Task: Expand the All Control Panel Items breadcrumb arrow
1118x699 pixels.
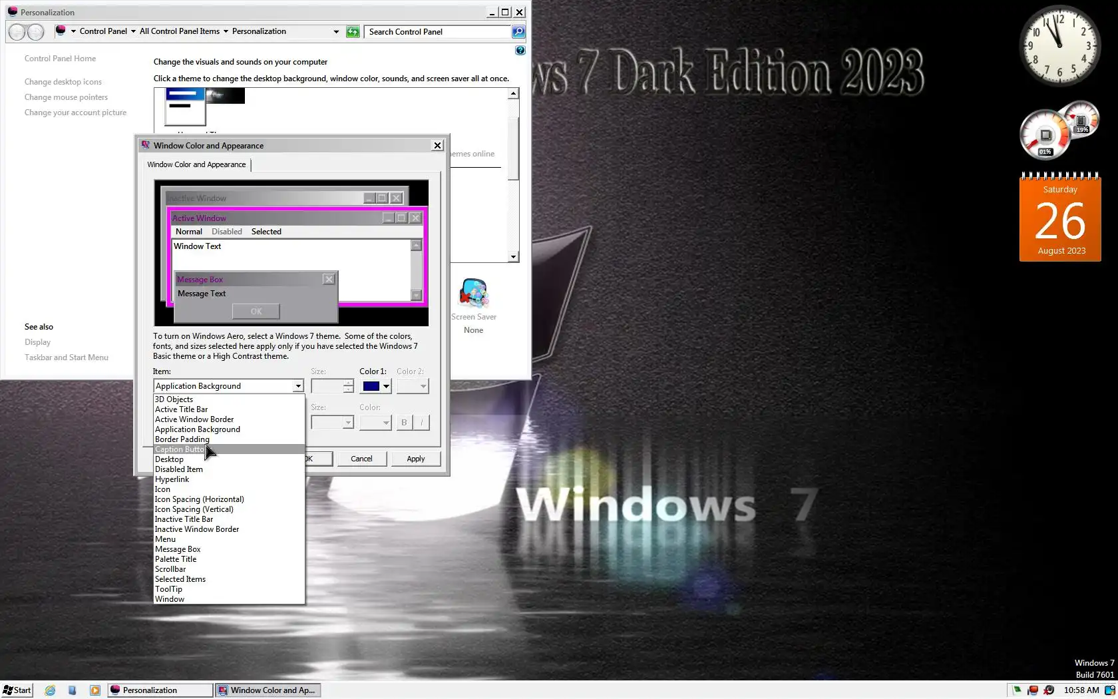Action: pyautogui.click(x=226, y=31)
